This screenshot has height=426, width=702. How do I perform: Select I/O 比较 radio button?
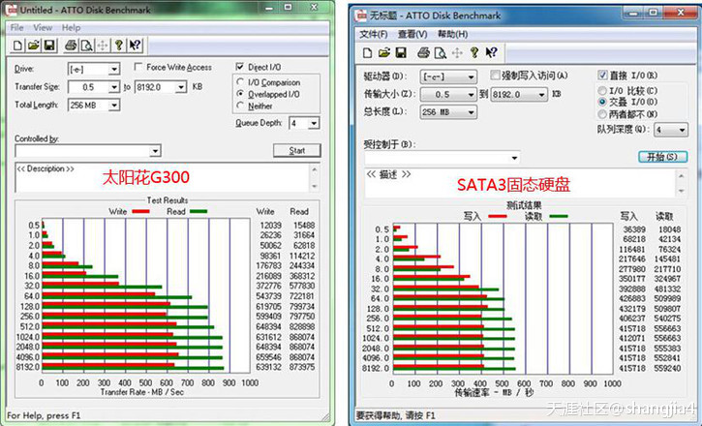[602, 90]
